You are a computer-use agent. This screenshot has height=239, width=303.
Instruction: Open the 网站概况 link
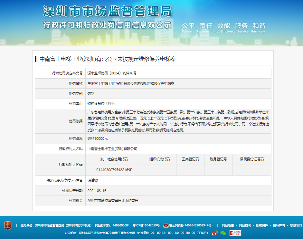[x=245, y=225]
